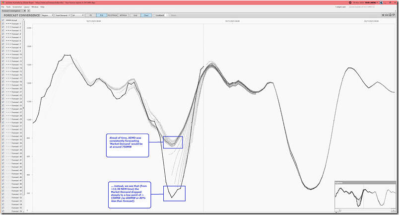The width and height of the screenshot is (399, 215).
Task: Toggle the Actual series checkbox
Action: tap(3, 20)
